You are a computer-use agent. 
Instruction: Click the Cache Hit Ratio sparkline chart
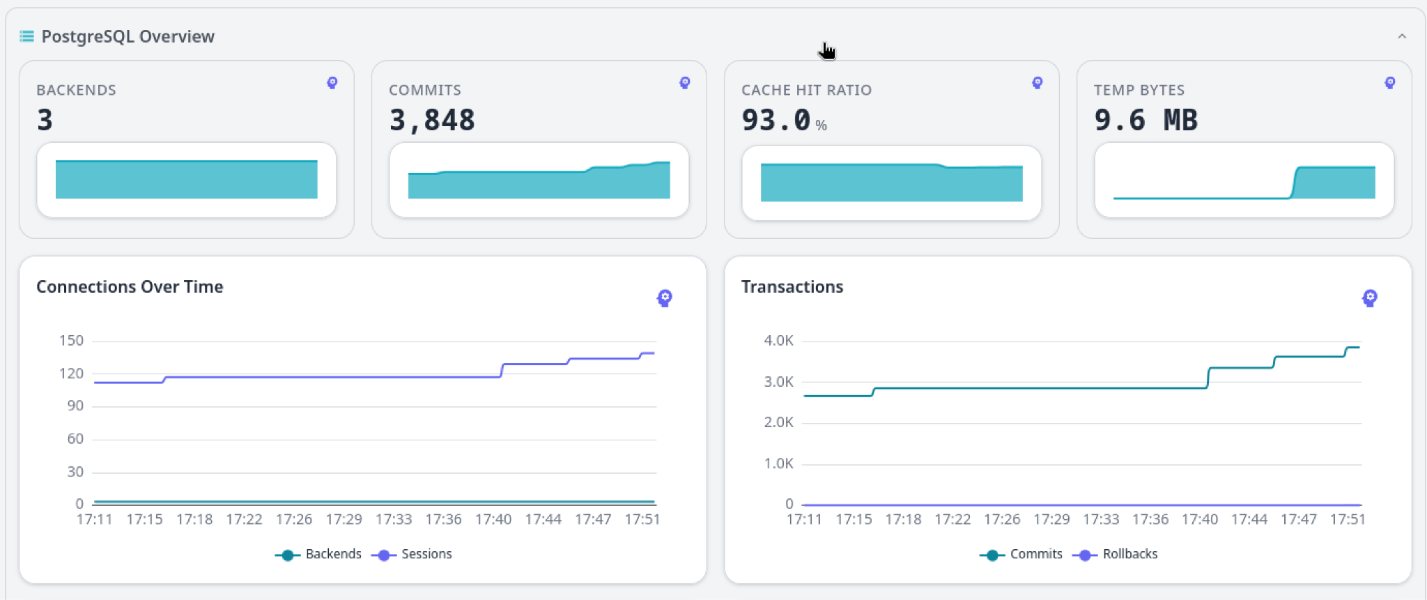tap(892, 183)
